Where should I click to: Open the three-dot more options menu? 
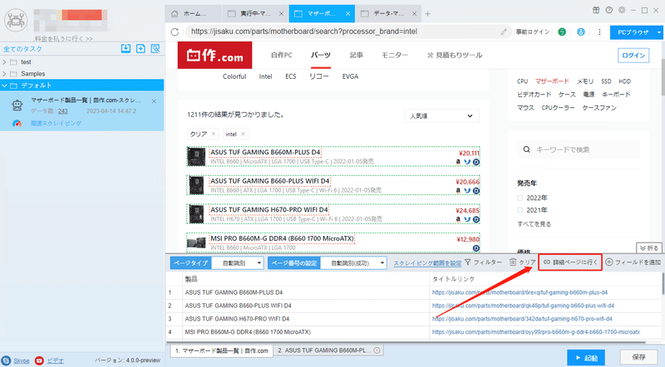(599, 32)
